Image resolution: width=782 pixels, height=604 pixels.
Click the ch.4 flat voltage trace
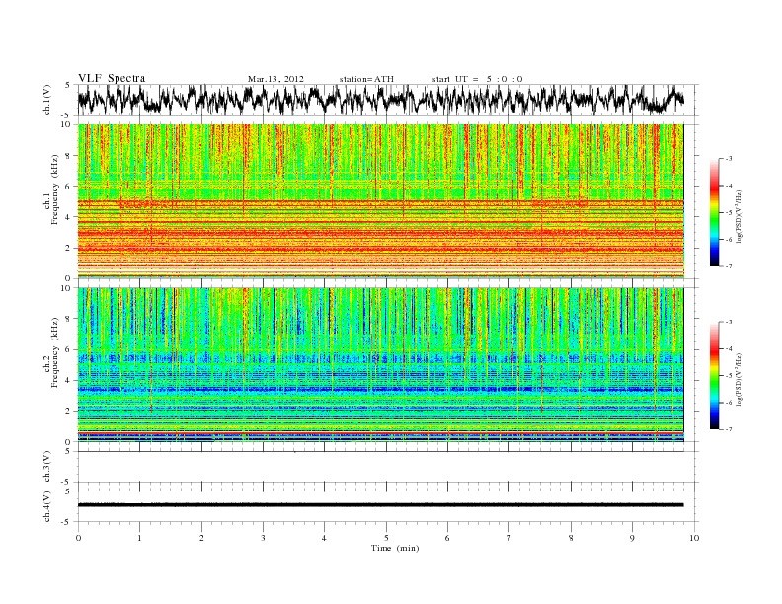(380, 505)
